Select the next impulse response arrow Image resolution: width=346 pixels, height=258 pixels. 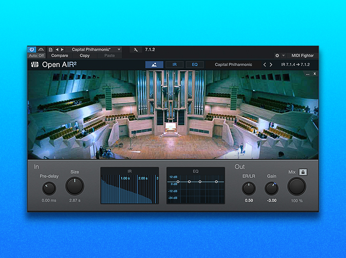click(272, 64)
